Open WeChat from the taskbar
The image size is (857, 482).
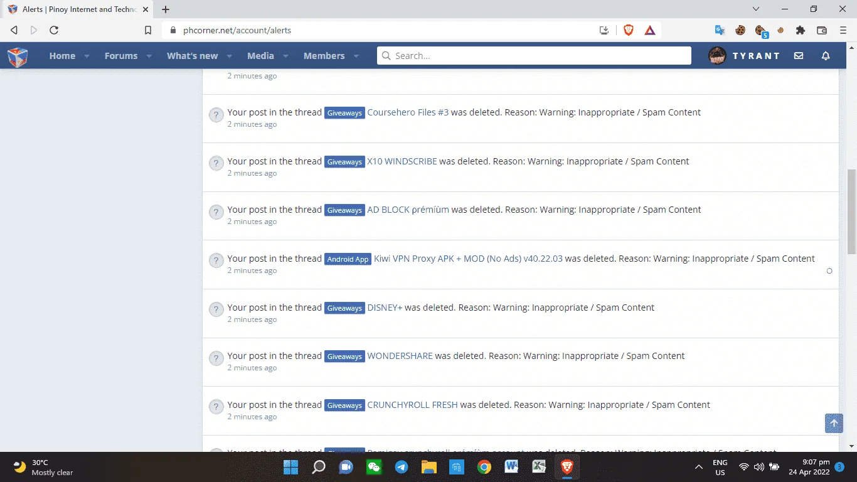(374, 467)
